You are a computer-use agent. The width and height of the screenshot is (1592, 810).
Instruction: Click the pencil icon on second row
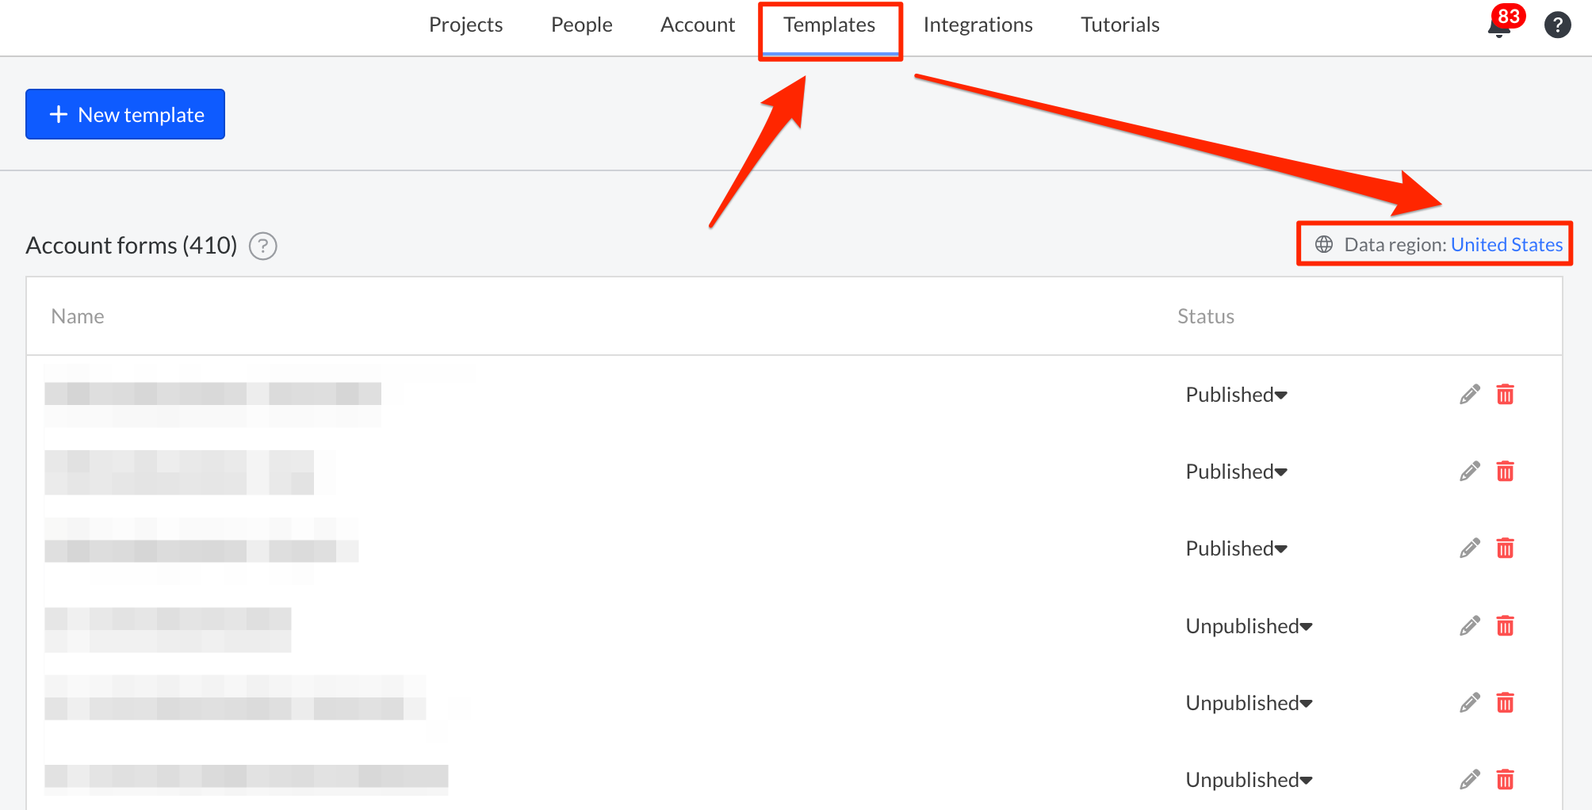(x=1469, y=472)
